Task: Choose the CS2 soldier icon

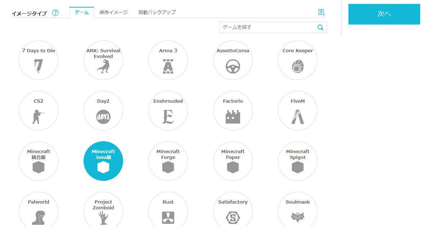Action: [x=39, y=116]
